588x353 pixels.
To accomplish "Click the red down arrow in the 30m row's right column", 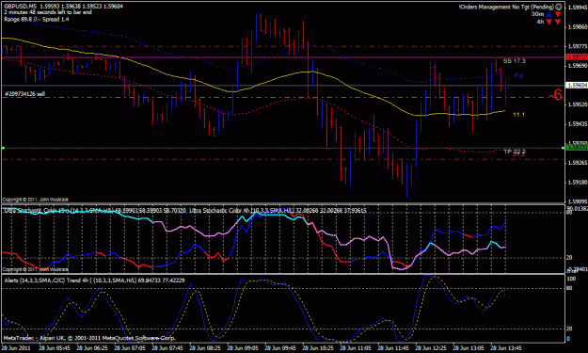I will [x=558, y=14].
